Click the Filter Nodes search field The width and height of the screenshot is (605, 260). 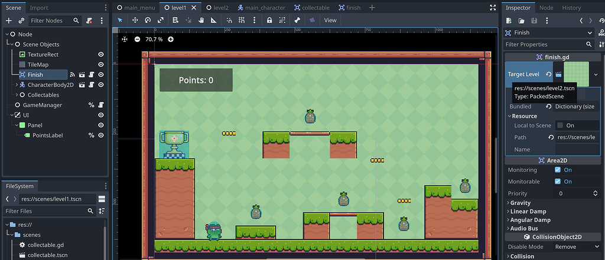point(55,21)
